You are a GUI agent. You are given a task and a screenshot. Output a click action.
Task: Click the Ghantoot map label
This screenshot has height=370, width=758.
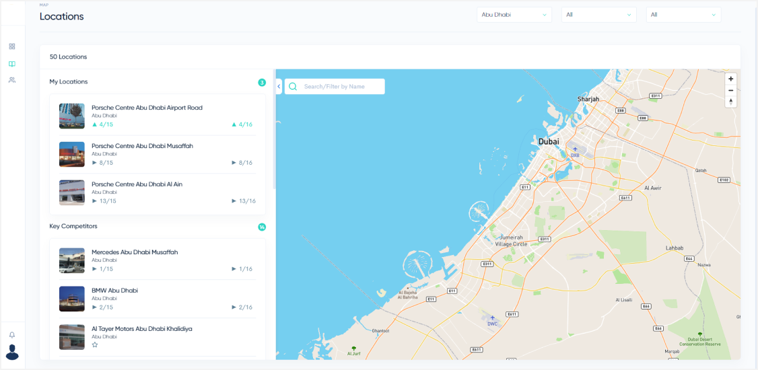tap(380, 331)
